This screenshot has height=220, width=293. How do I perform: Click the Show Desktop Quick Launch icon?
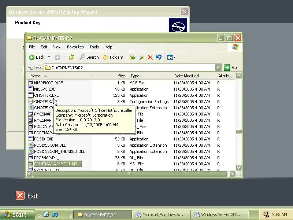pyautogui.click(x=46, y=214)
